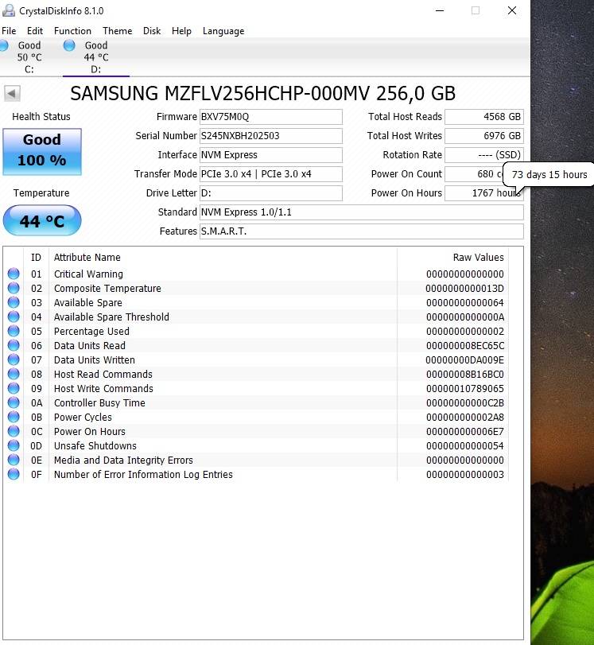Click status icon for Power Cycles row
This screenshot has width=594, height=645.
[14, 417]
